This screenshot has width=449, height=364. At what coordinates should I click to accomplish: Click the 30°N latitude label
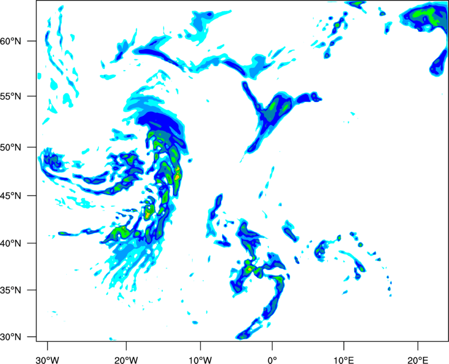[x=11, y=337]
